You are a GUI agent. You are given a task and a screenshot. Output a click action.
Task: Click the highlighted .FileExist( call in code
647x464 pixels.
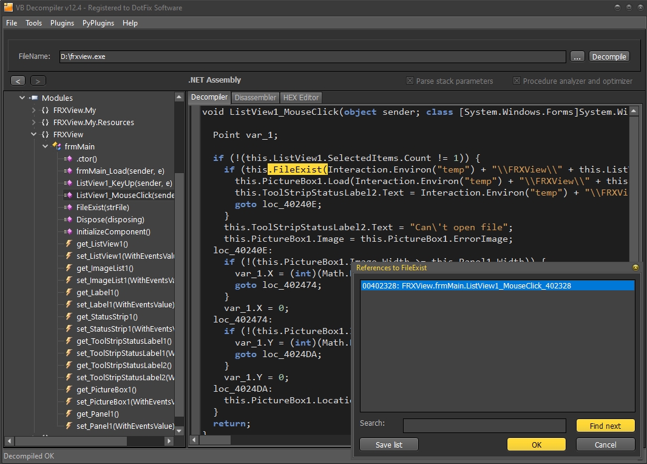298,169
